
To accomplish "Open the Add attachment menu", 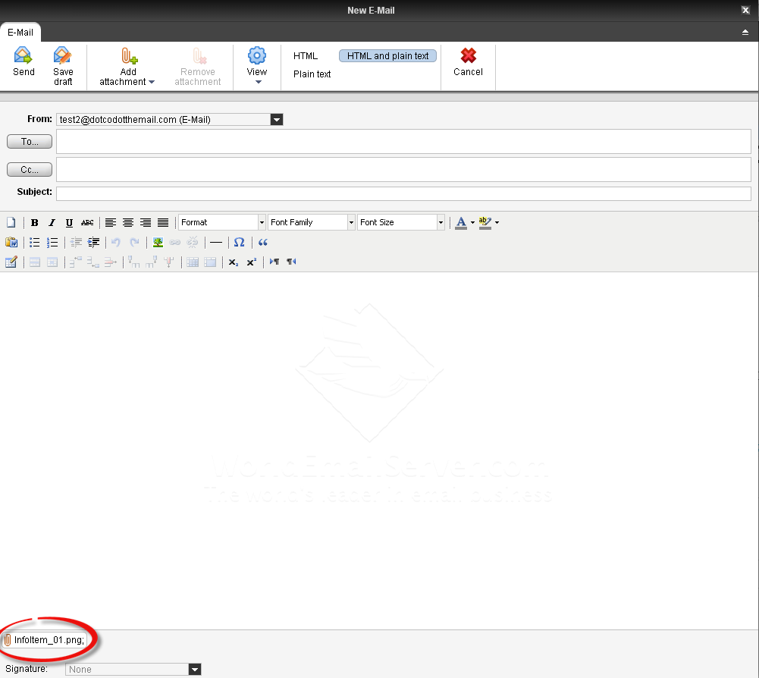I will point(127,67).
